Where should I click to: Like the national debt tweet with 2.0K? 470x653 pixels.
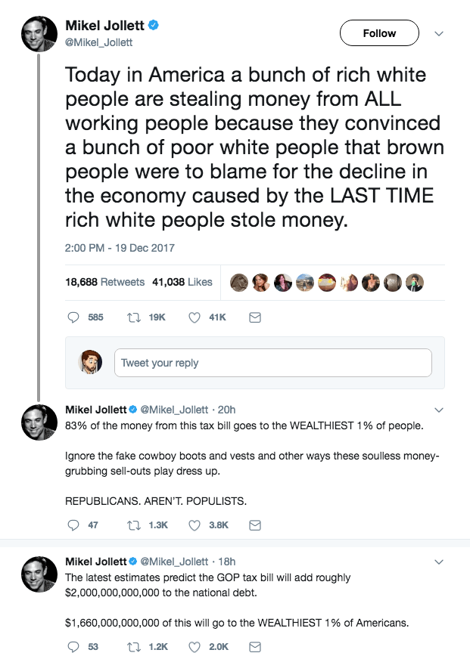[195, 646]
